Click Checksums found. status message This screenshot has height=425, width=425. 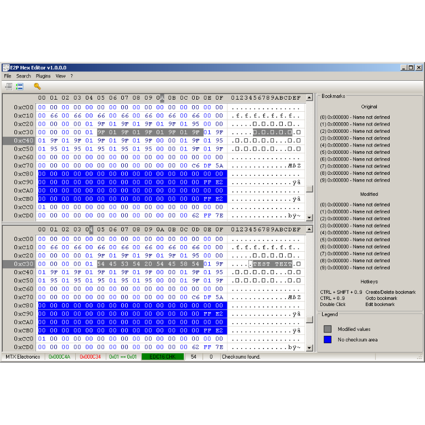point(241,357)
